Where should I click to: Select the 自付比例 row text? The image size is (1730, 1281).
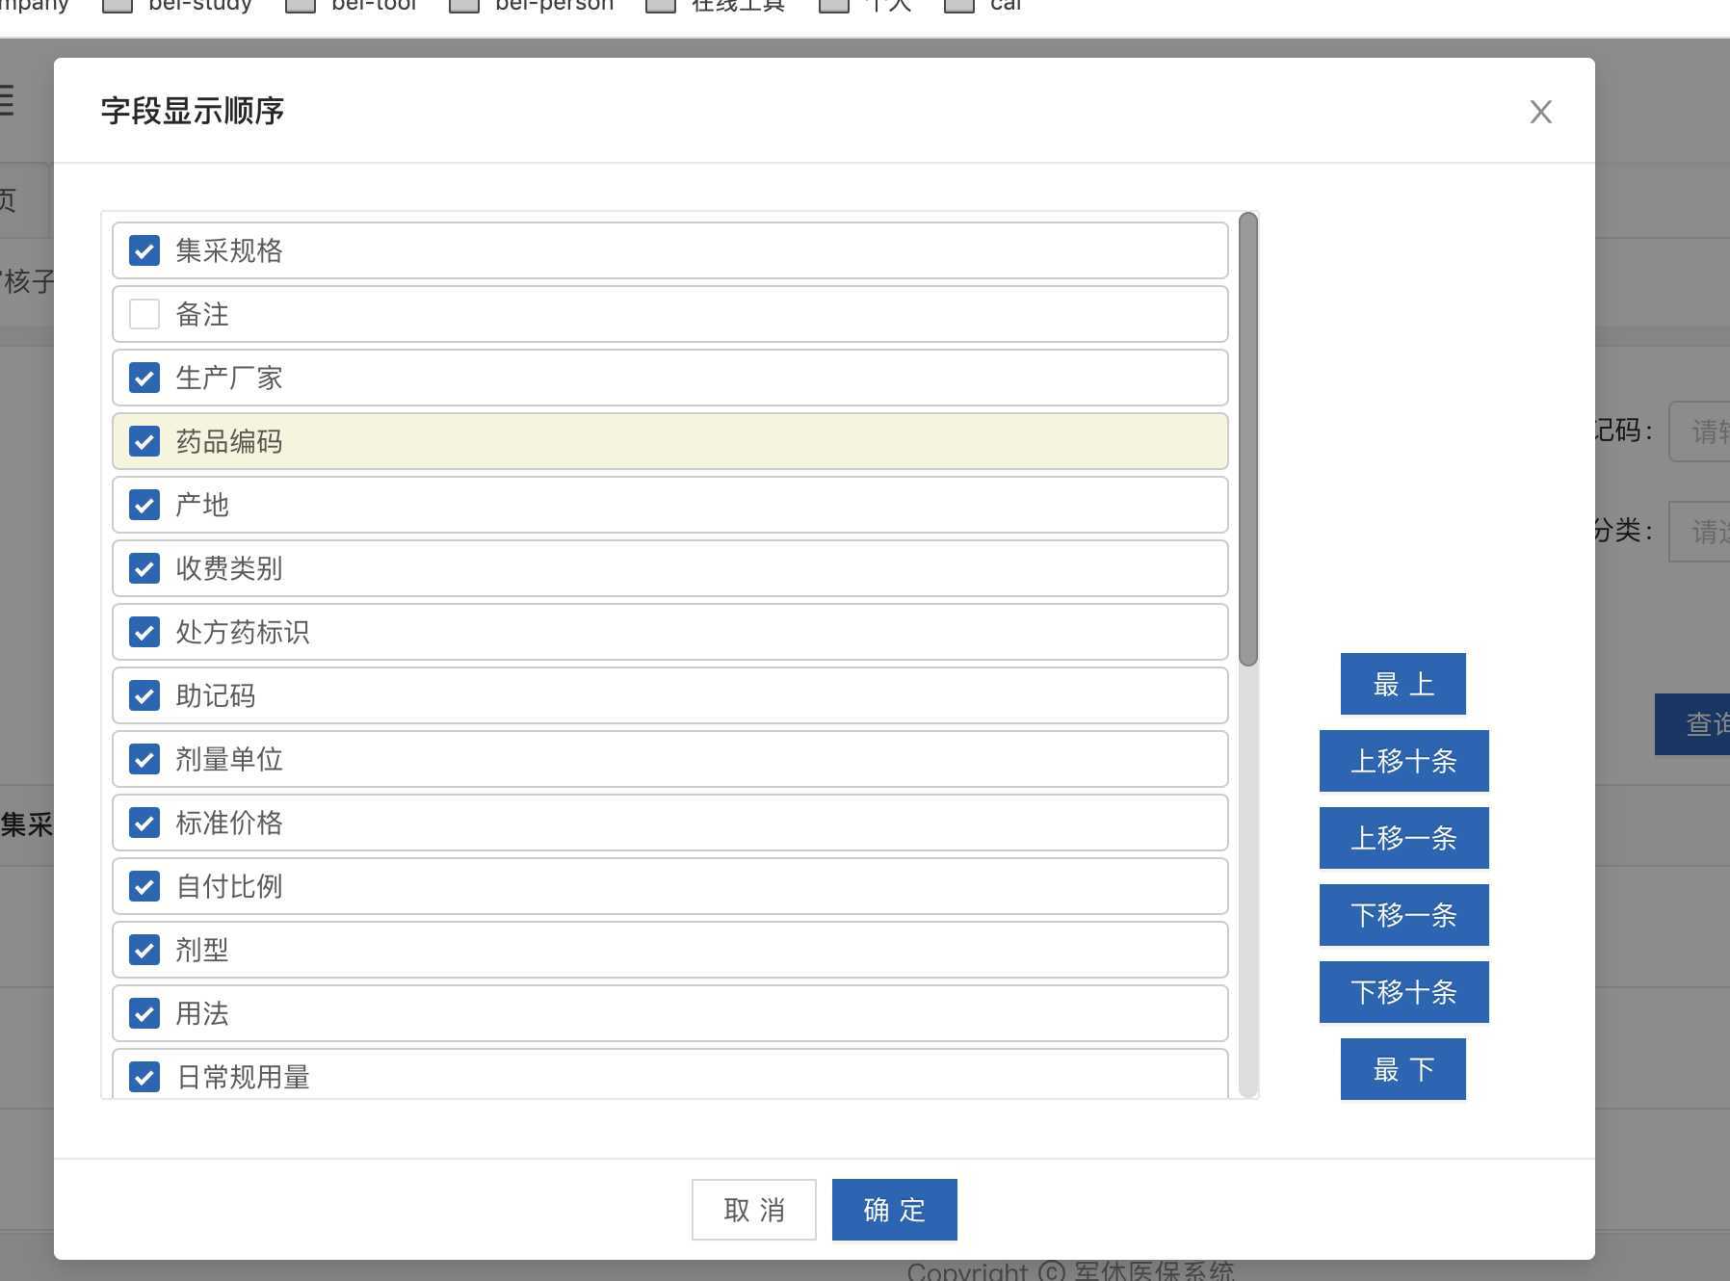tap(229, 886)
